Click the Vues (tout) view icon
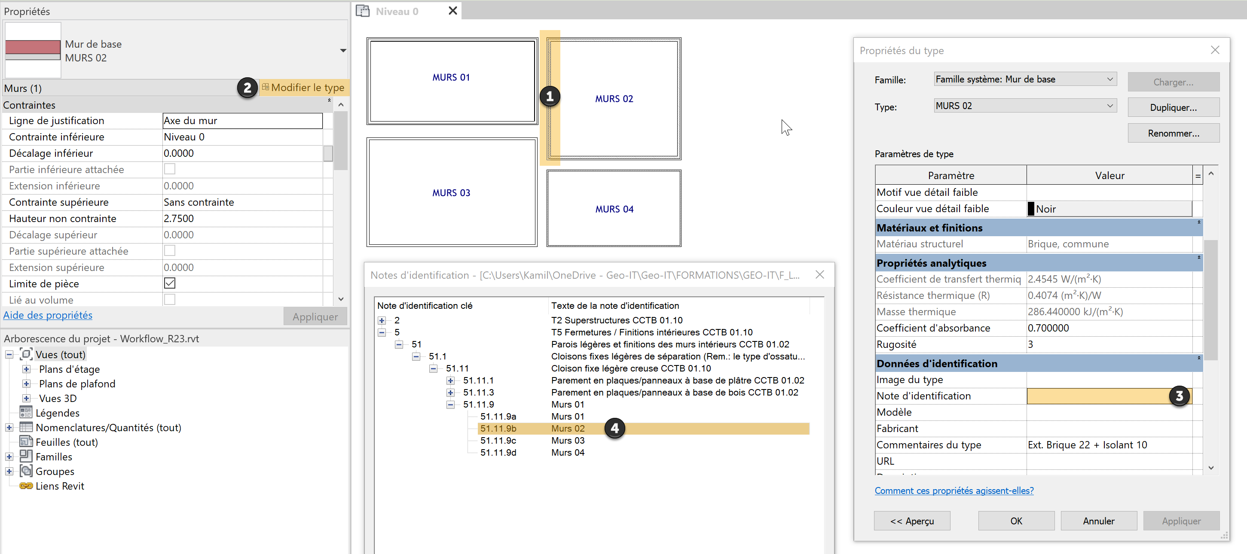Image resolution: width=1247 pixels, height=554 pixels. (x=26, y=354)
